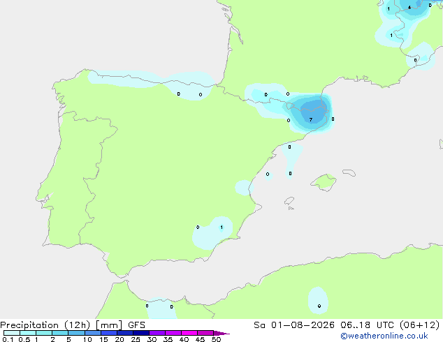Select the legend swatch between 2 and 5
The height and width of the screenshot is (342, 443).
(60, 333)
